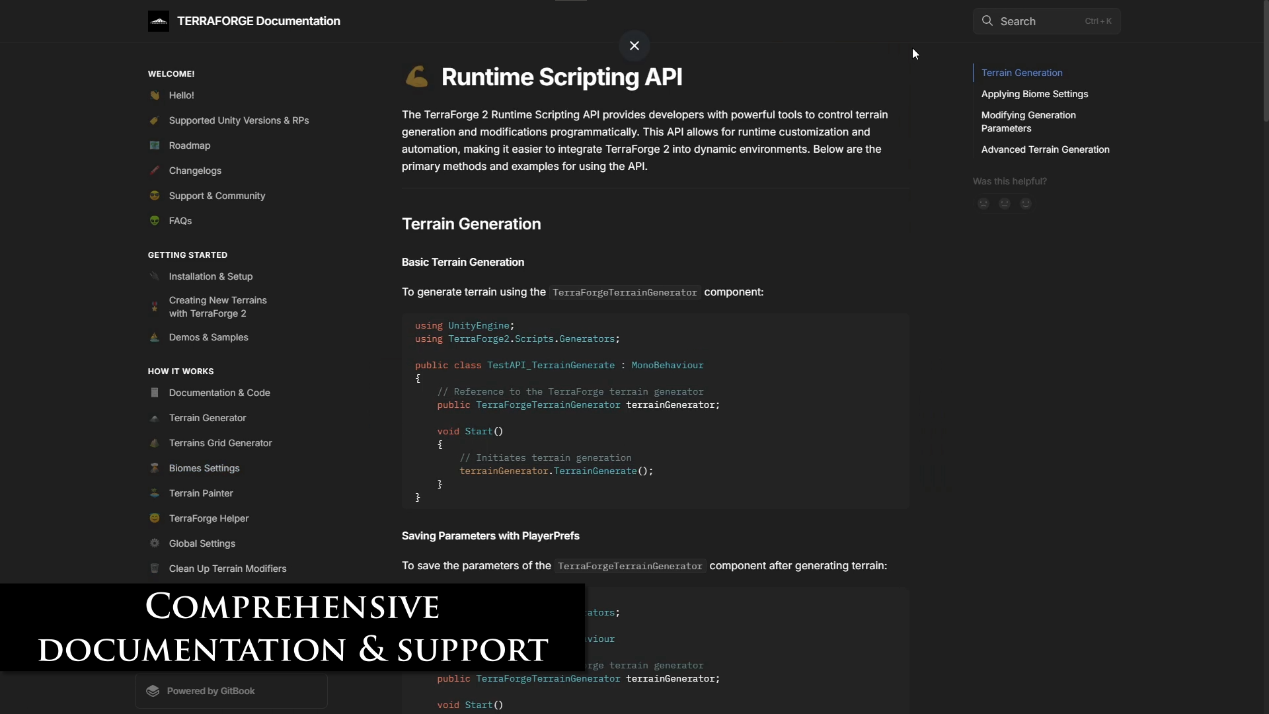Click the gear icon beside Global Settings

point(155,543)
